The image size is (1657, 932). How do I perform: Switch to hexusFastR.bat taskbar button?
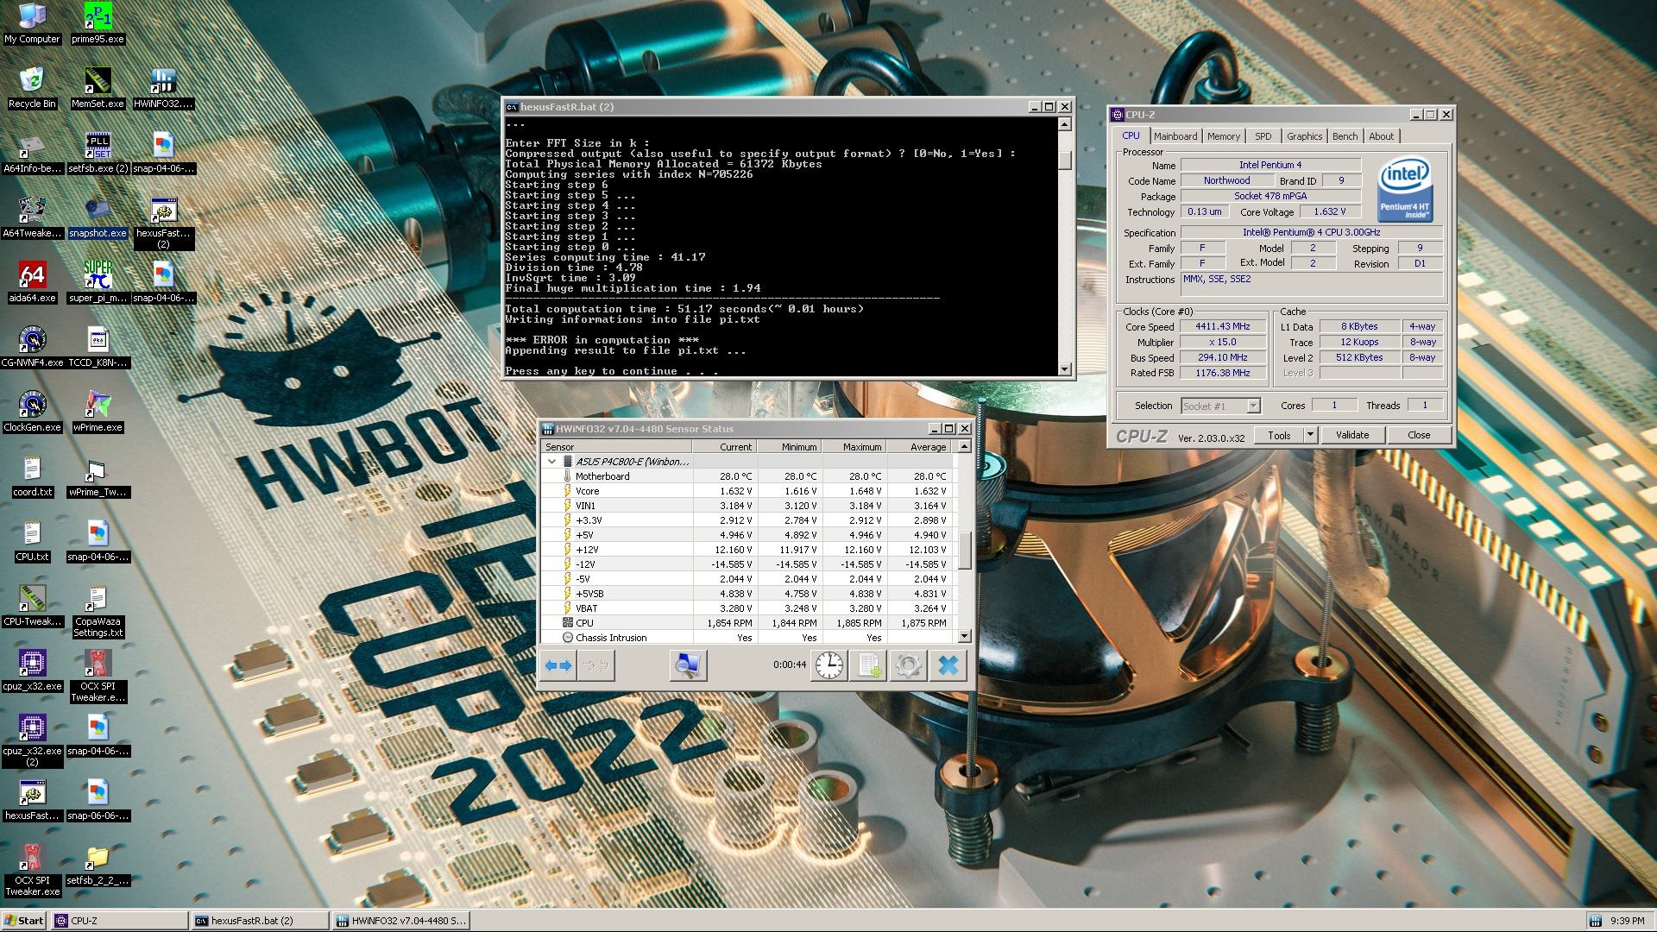259,921
